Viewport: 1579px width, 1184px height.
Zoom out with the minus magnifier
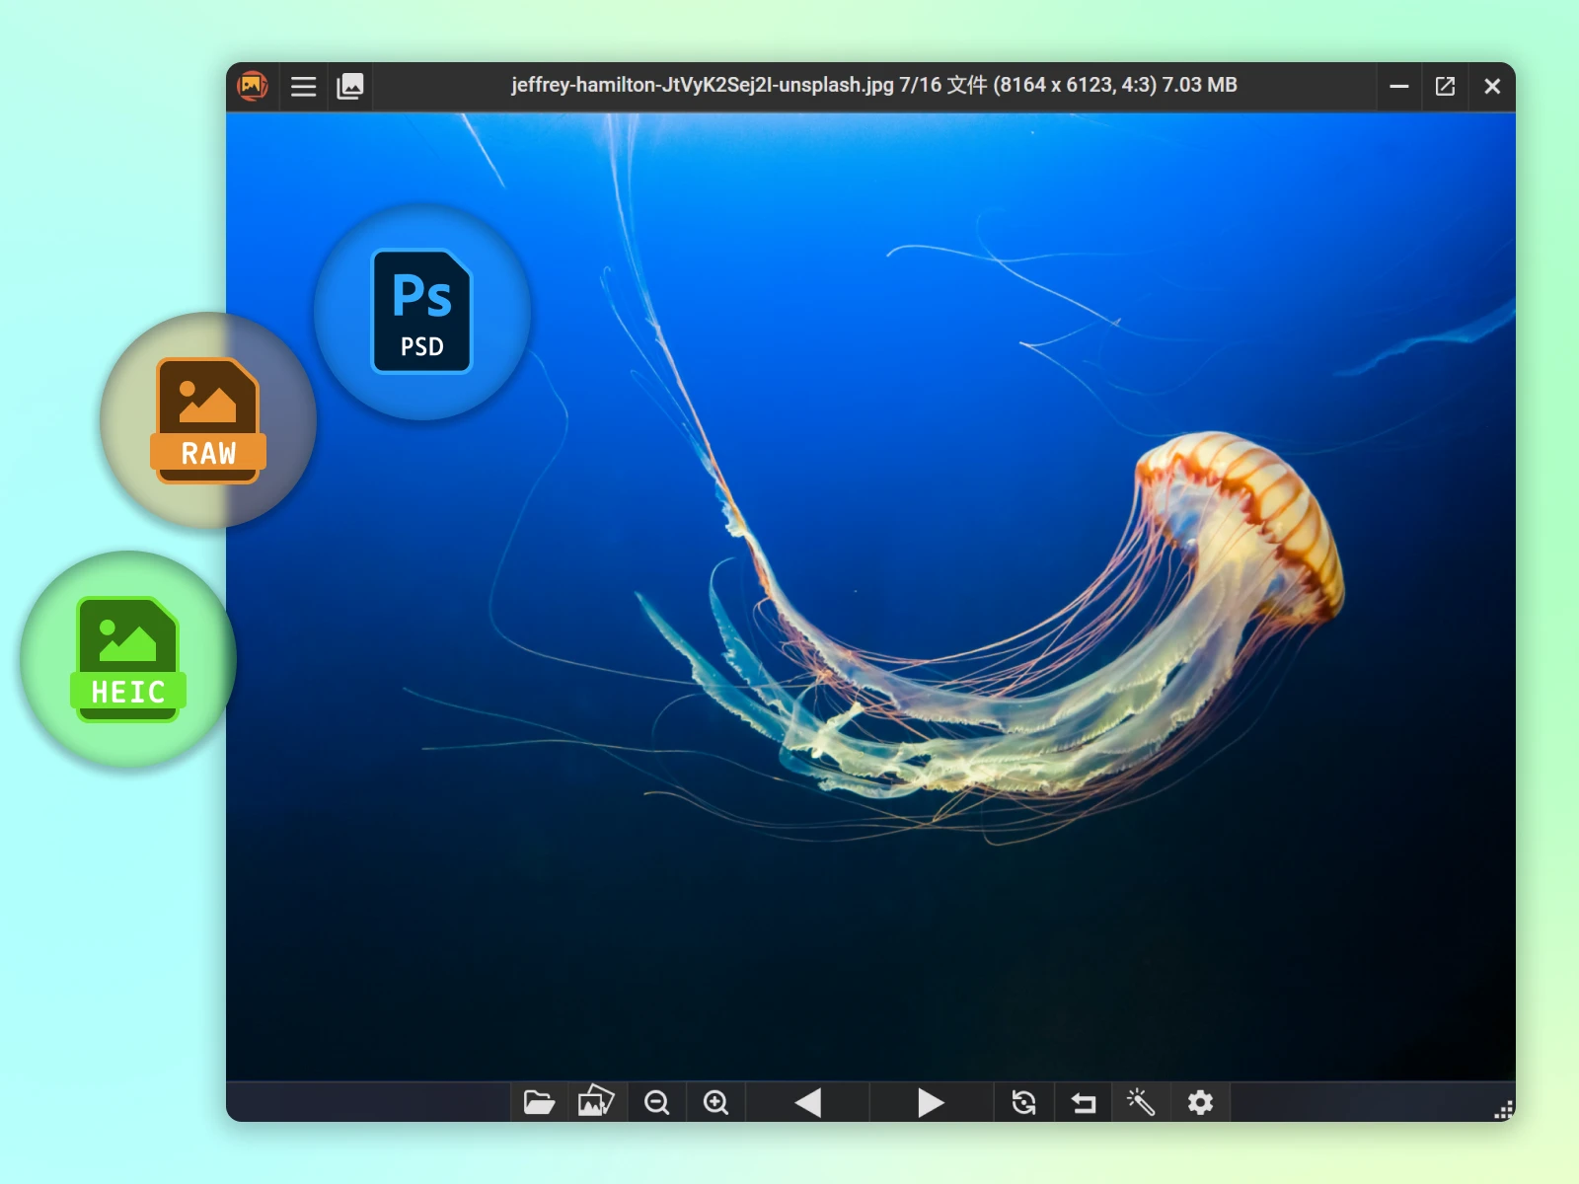pos(657,1102)
